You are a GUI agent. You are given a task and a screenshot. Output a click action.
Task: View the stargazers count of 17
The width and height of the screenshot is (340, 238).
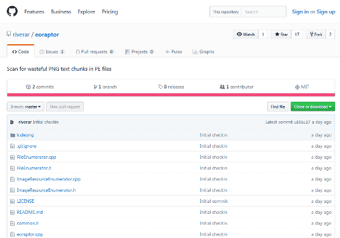(297, 34)
